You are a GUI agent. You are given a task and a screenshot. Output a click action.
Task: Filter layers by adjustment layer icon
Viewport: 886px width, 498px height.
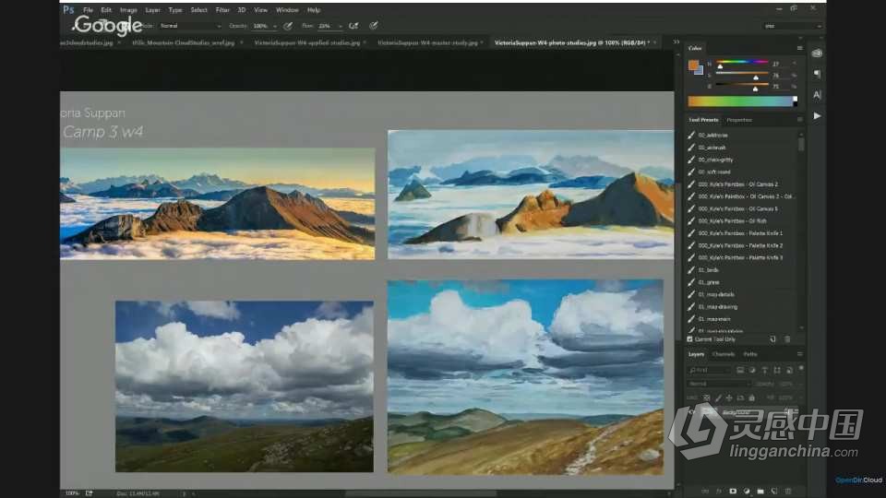(x=753, y=371)
